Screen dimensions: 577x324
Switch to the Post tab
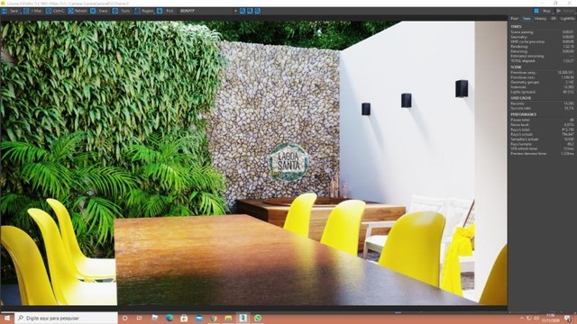pyautogui.click(x=514, y=18)
